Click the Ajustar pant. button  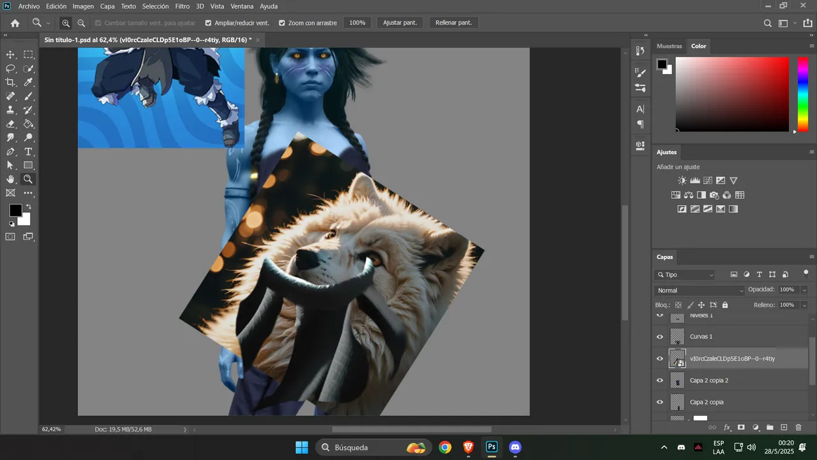tap(400, 23)
